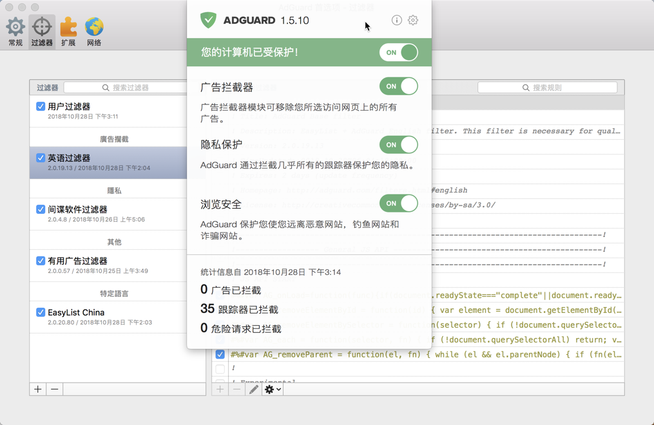Screen dimensions: 654x425
Task: Disable the 广告拦截器 toggle
Action: (398, 86)
